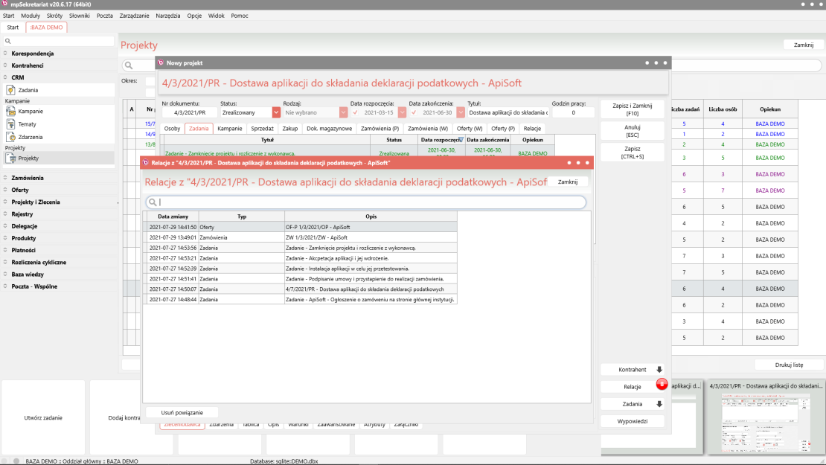The image size is (826, 465).
Task: Expand Delegacje section in sidebar
Action: pos(5,226)
